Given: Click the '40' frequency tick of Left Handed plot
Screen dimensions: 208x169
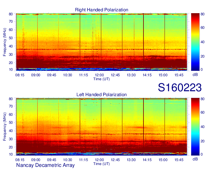Looking at the screenshot, I should (x=11, y=131).
